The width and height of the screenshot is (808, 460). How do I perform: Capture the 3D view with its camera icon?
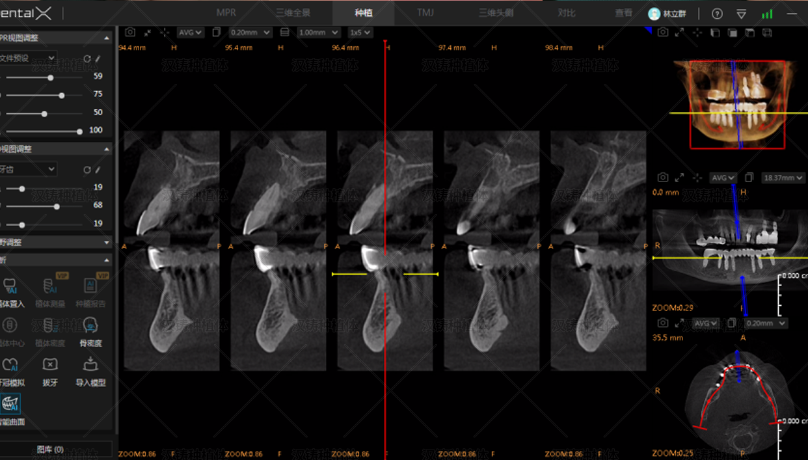[662, 32]
